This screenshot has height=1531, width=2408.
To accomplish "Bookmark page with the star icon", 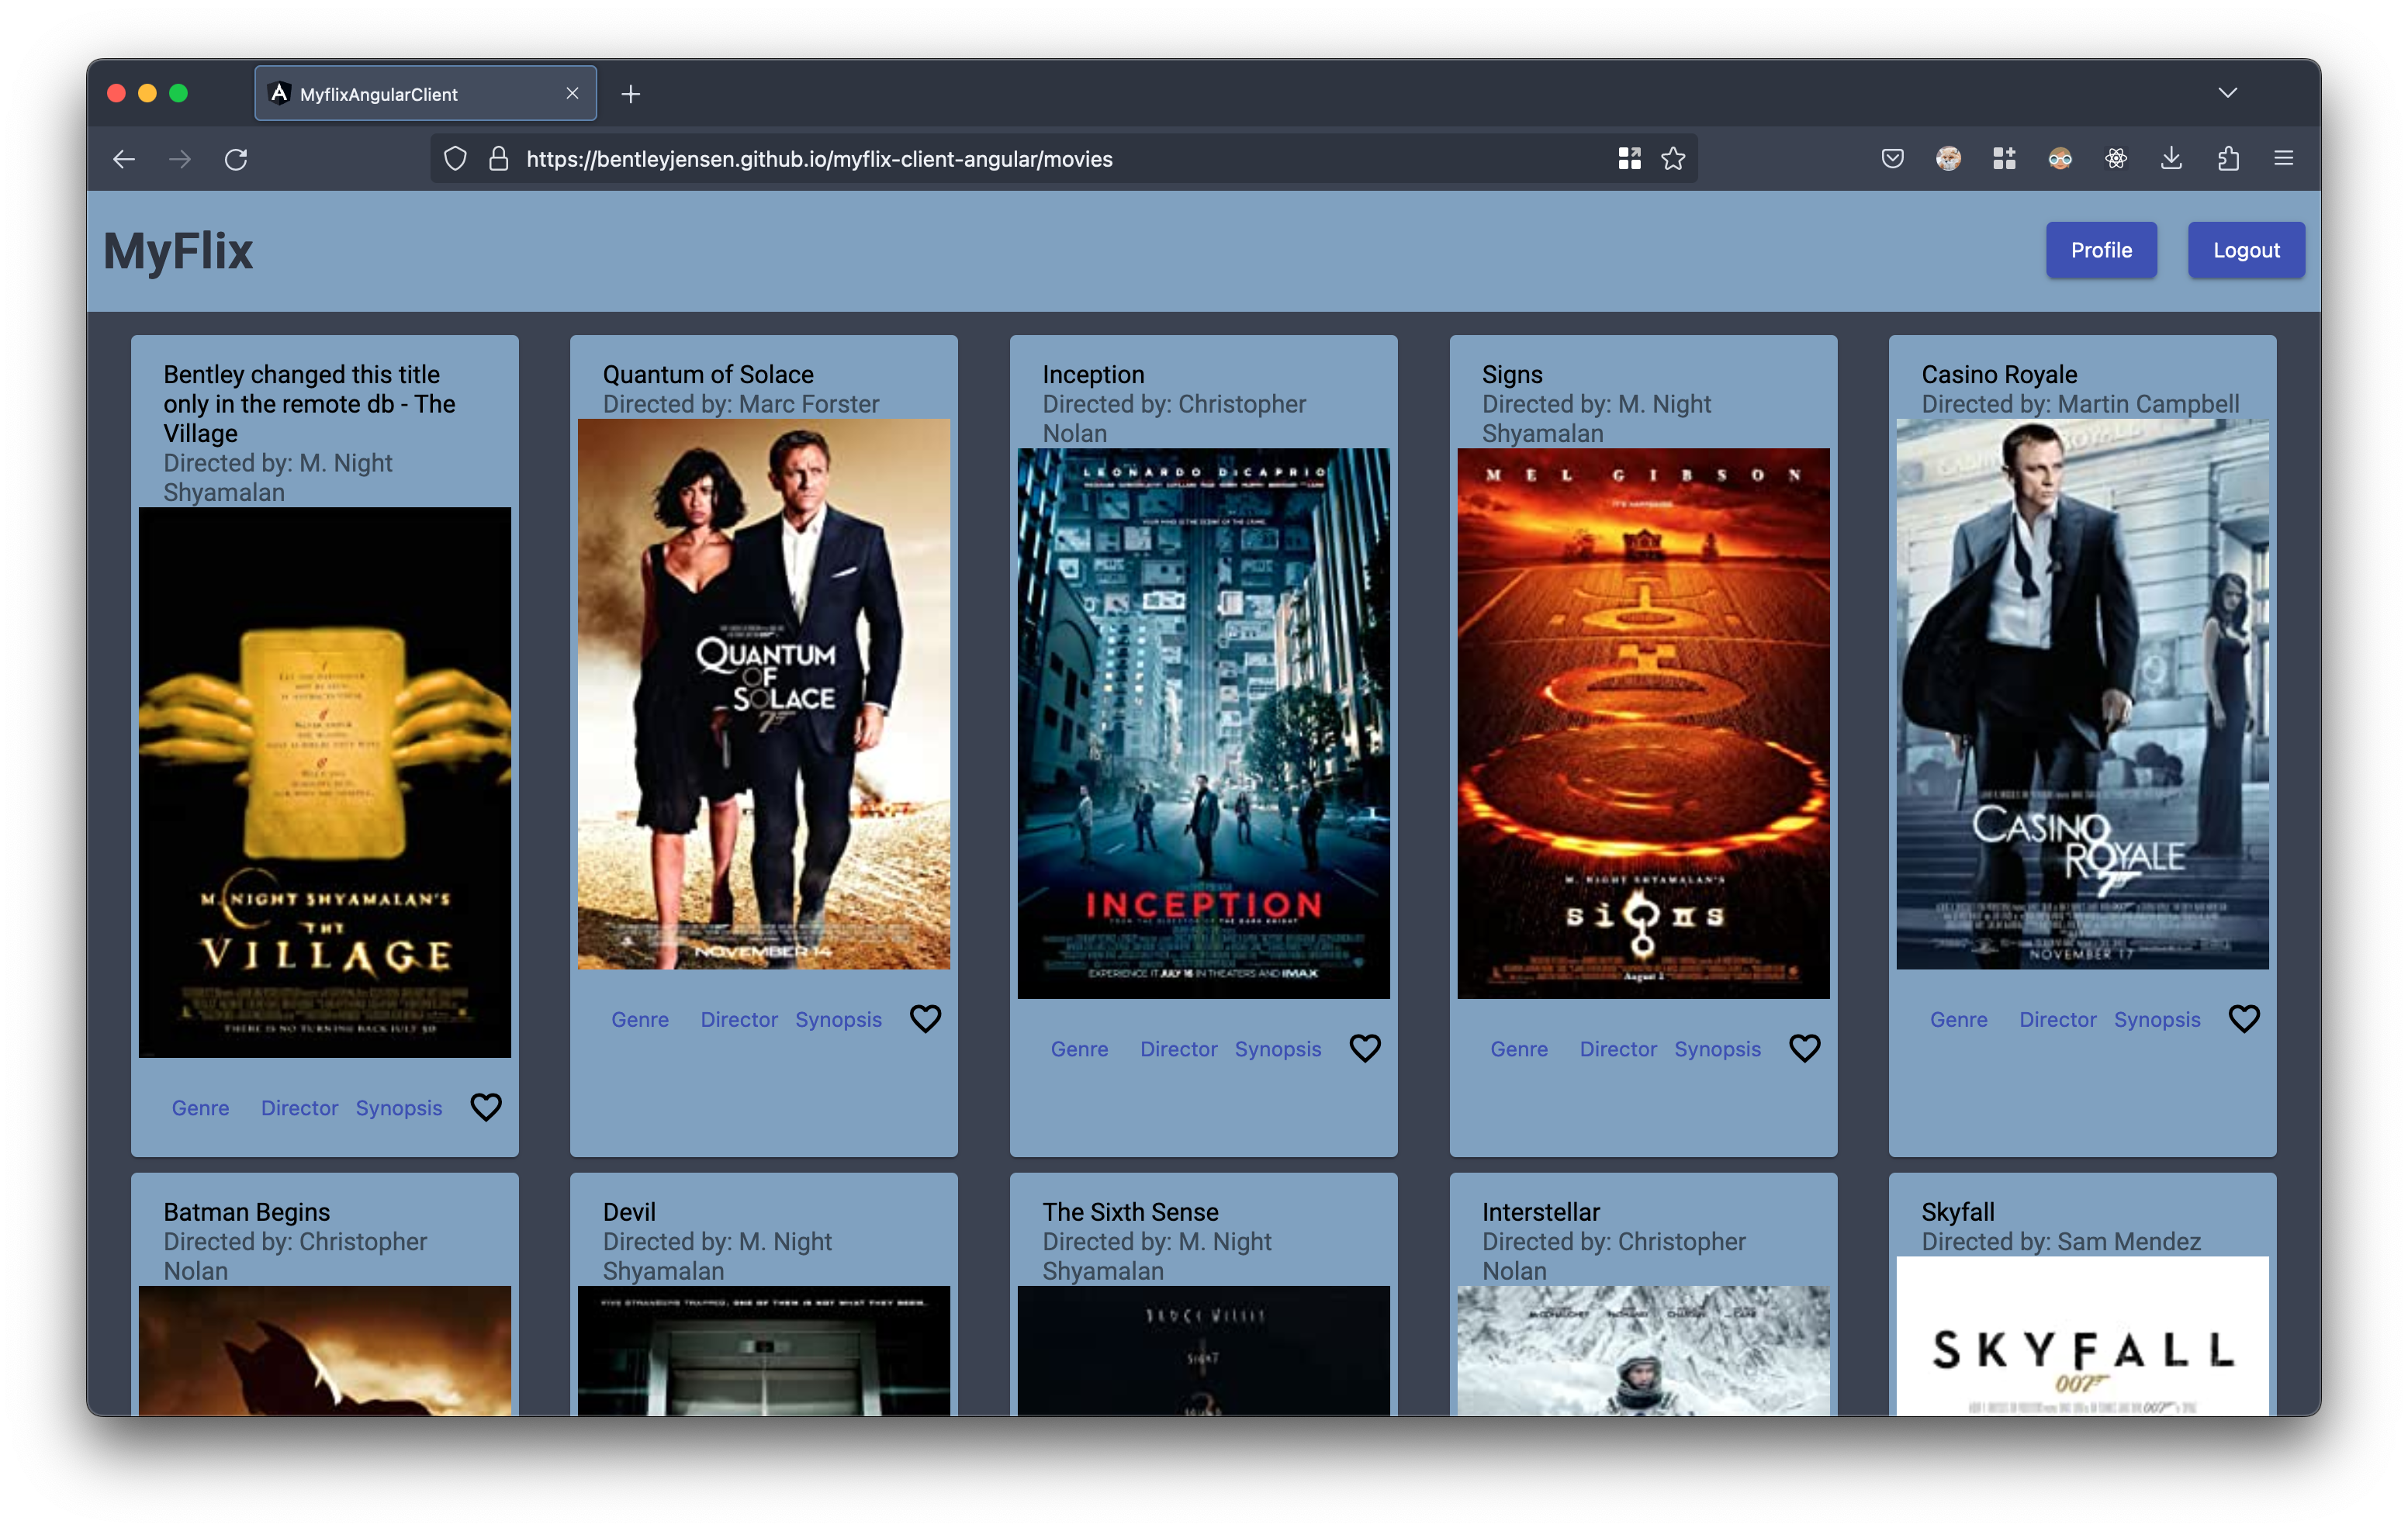I will (1673, 159).
